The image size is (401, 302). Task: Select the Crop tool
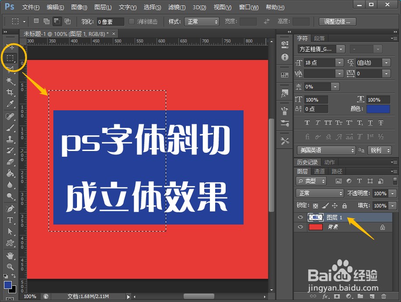[10, 92]
